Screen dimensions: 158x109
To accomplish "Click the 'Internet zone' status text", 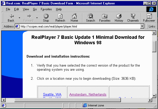I will point(96,105).
